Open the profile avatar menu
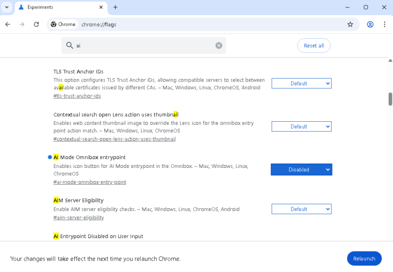The image size is (393, 272). pyautogui.click(x=370, y=24)
